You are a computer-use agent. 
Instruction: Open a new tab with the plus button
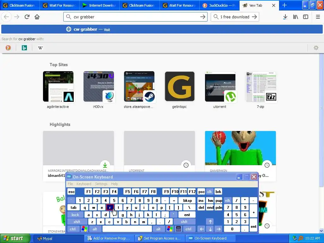[x=284, y=5]
